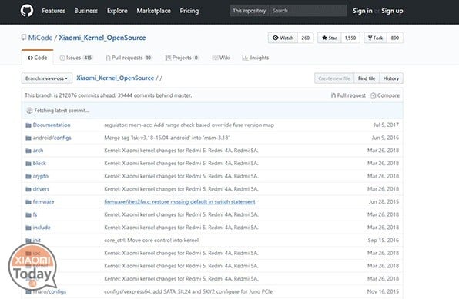
Task: Click the Find file button
Action: pyautogui.click(x=367, y=78)
